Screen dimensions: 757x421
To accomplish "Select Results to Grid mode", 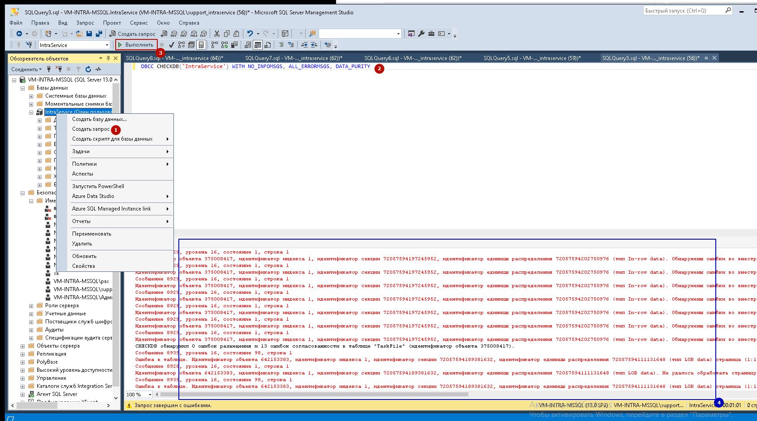I will (258, 45).
